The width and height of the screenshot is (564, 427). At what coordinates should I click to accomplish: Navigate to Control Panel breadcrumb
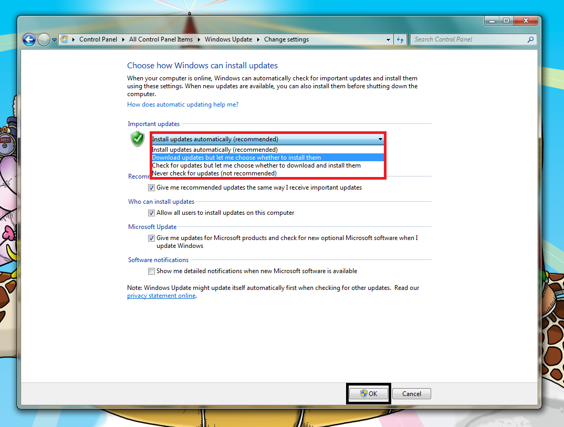98,39
